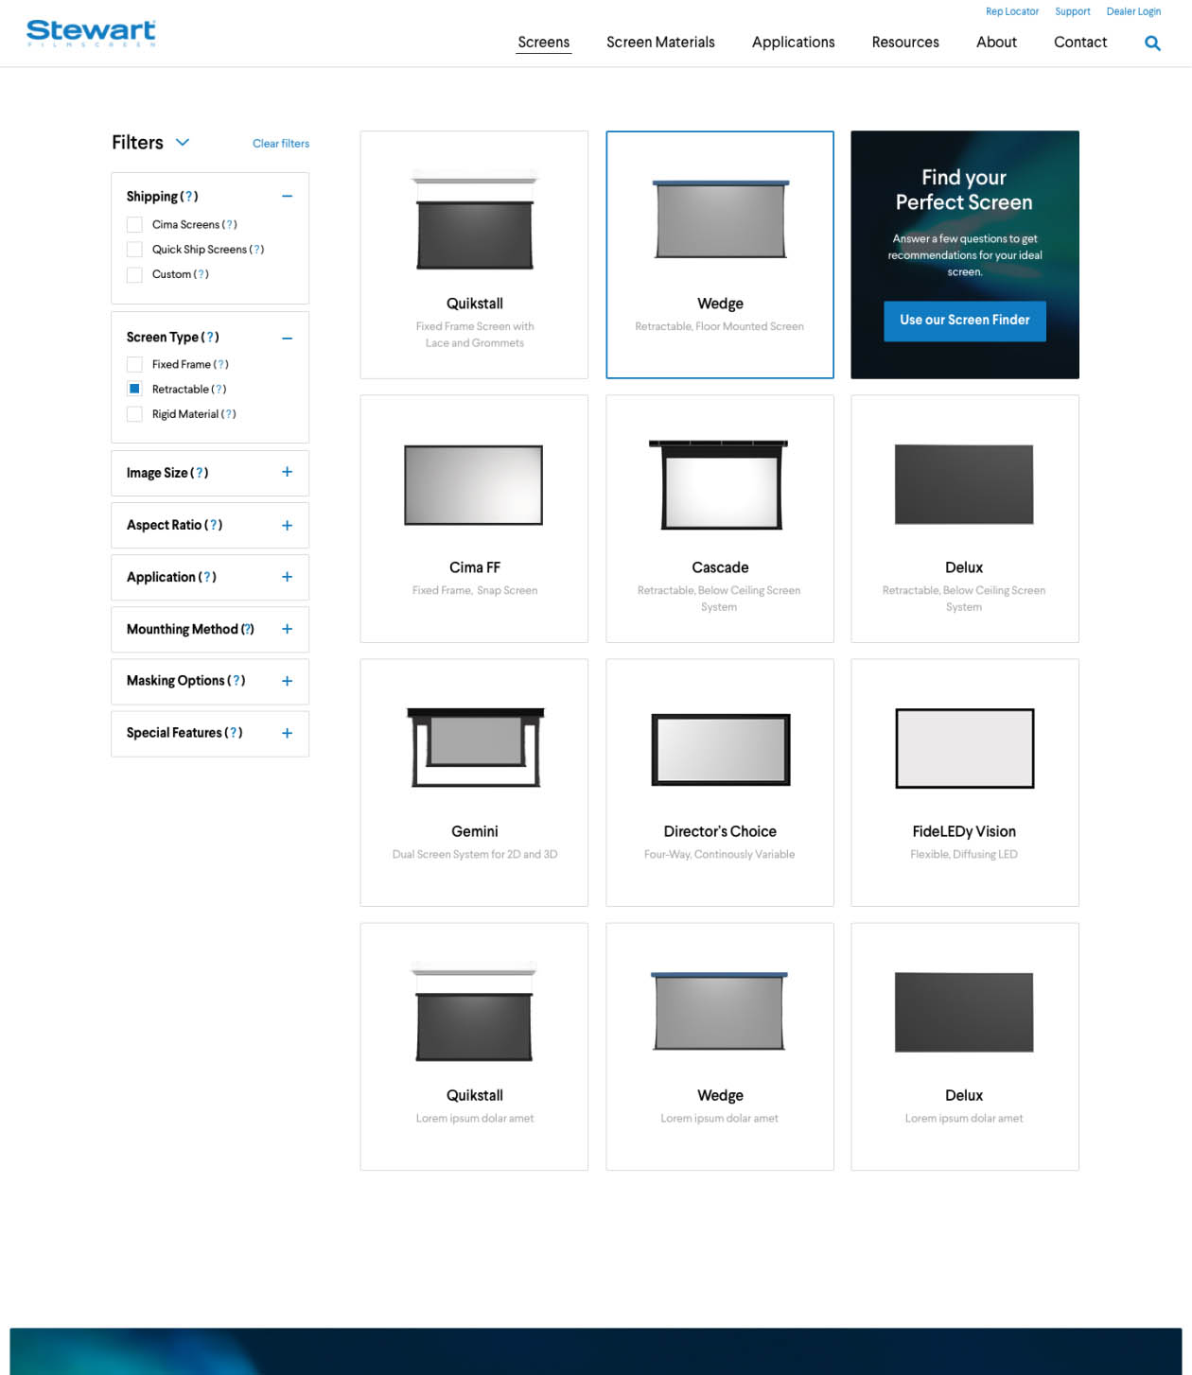View help icon beside Mounthing Method
1192x1375 pixels.
pyautogui.click(x=247, y=629)
